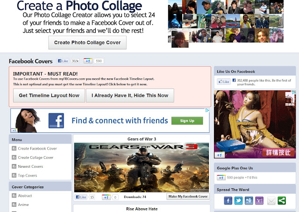Viewport: 299px width, 212px height.
Task: Click Find & connect with friends ad text
Action: click(120, 121)
